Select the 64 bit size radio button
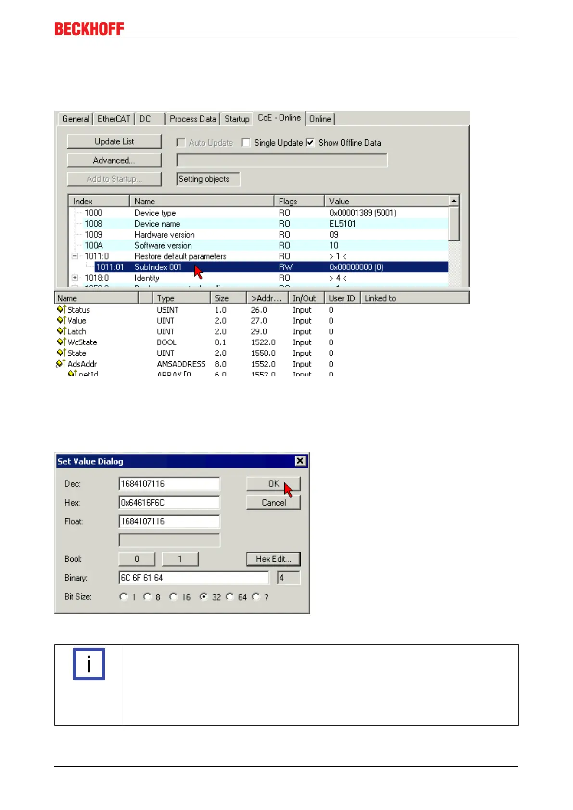This screenshot has width=573, height=810. coord(230,597)
